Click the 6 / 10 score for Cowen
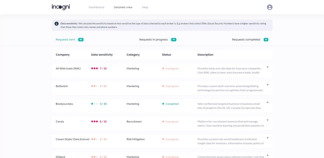 103,139
